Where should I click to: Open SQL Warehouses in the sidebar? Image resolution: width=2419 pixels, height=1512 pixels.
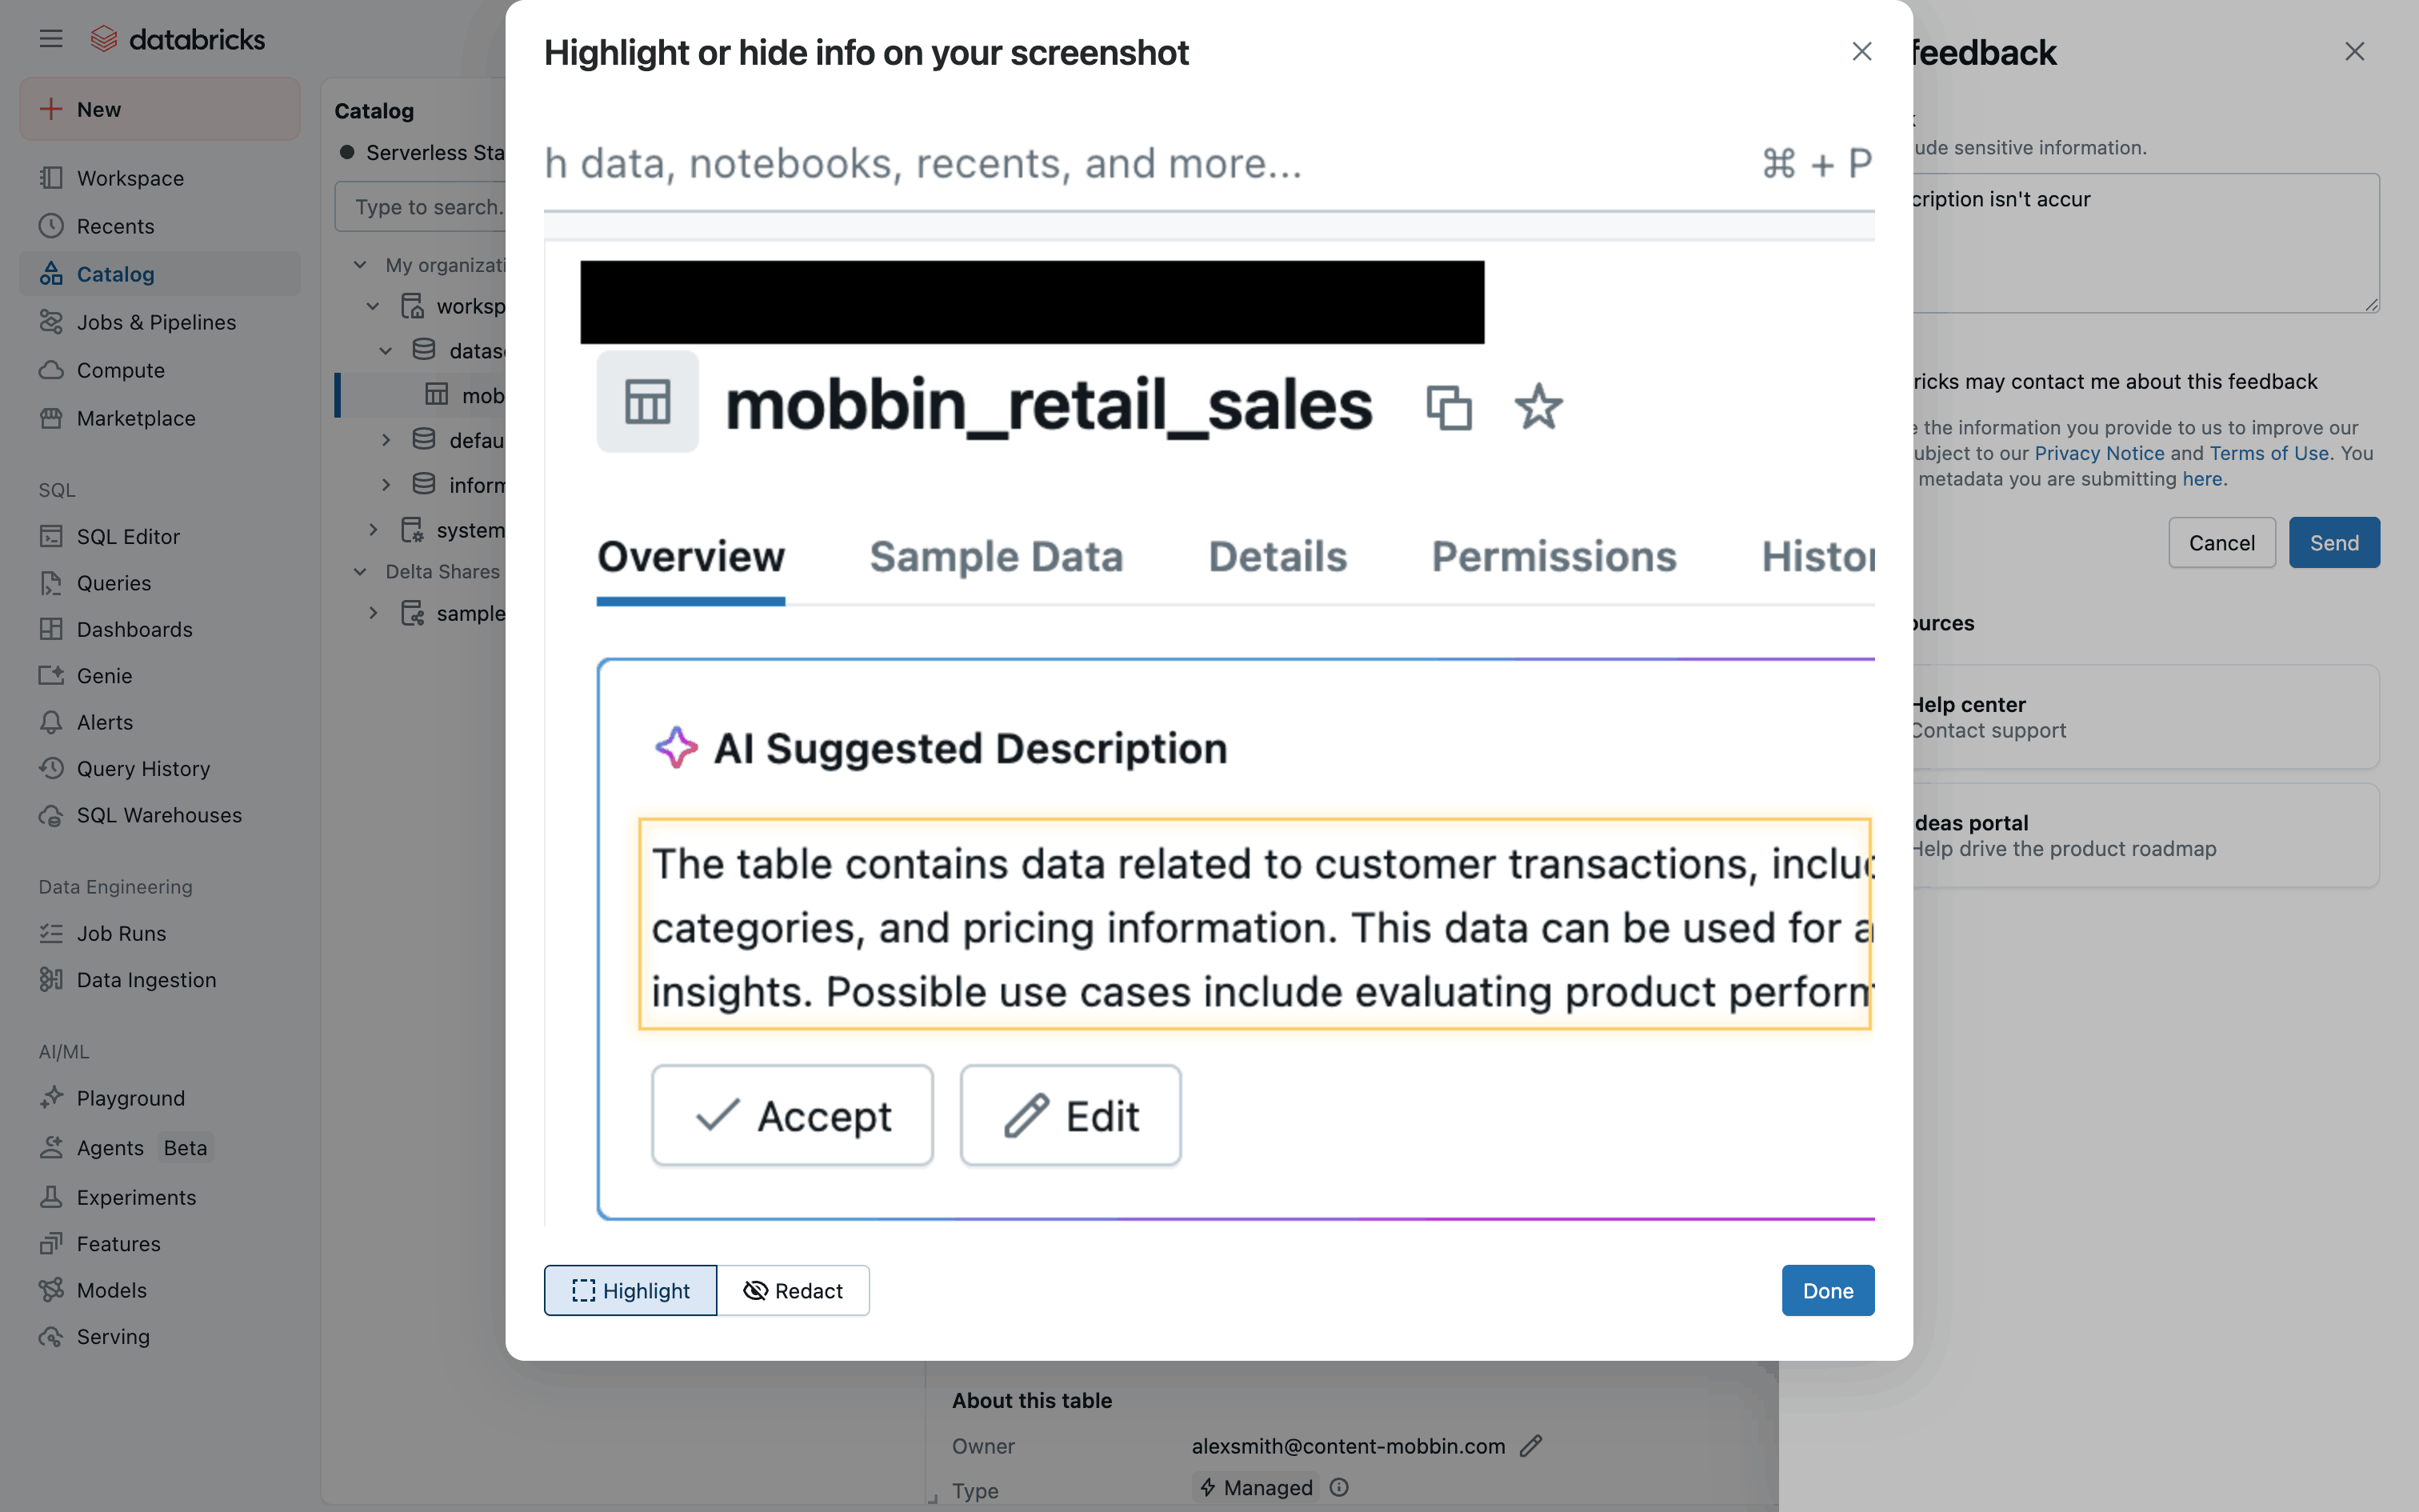coord(159,815)
